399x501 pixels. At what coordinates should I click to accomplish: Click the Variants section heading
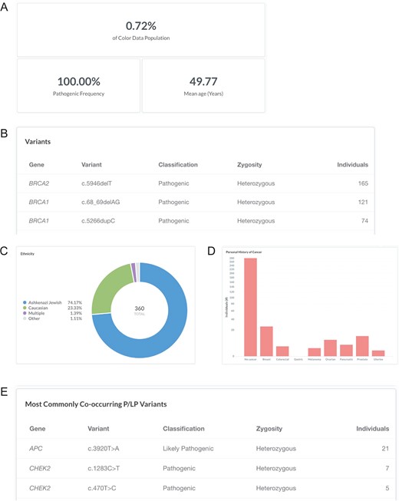point(38,141)
